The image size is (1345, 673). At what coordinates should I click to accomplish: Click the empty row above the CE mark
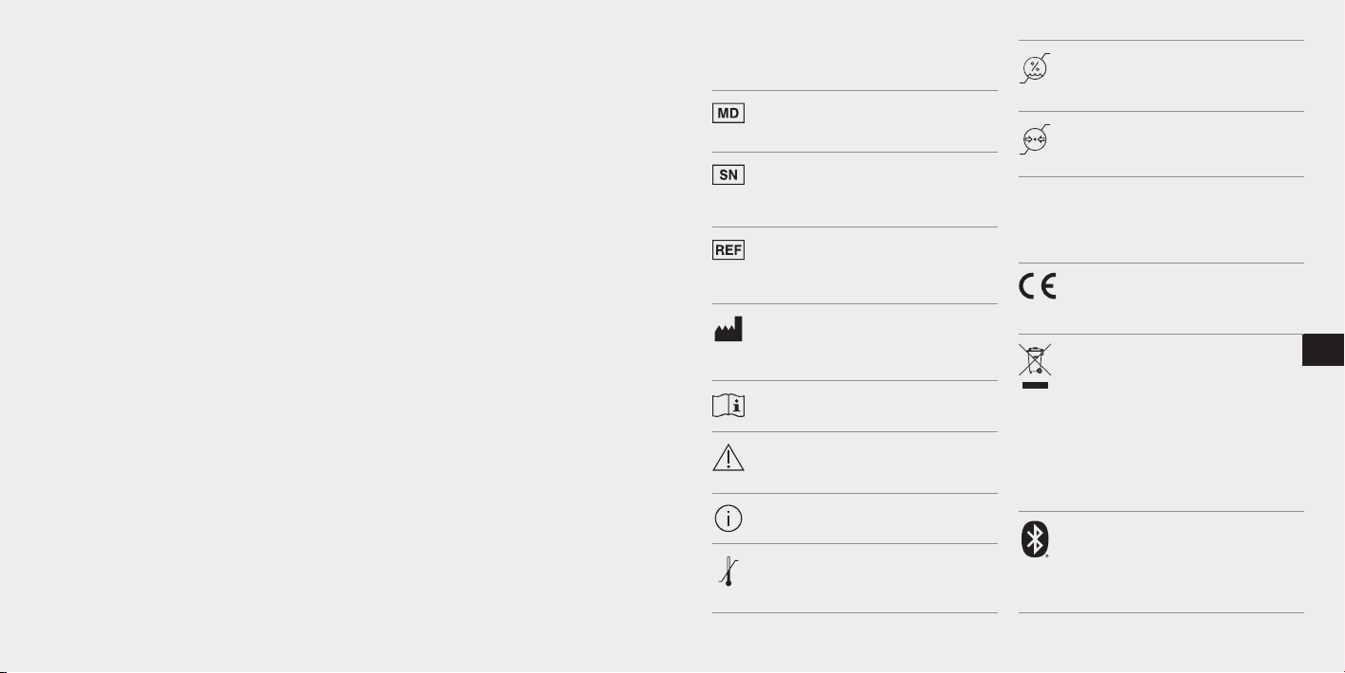pyautogui.click(x=1161, y=219)
